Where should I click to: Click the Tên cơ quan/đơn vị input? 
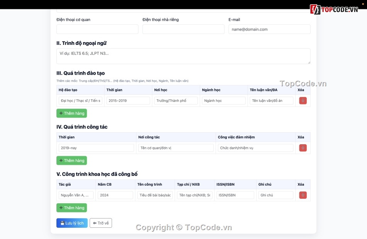(x=176, y=148)
